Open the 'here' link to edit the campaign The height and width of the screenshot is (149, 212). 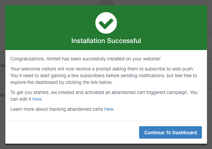pos(37,99)
